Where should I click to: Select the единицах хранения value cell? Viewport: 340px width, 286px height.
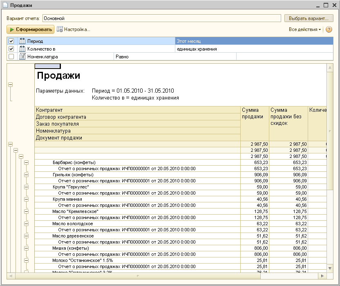pos(254,49)
